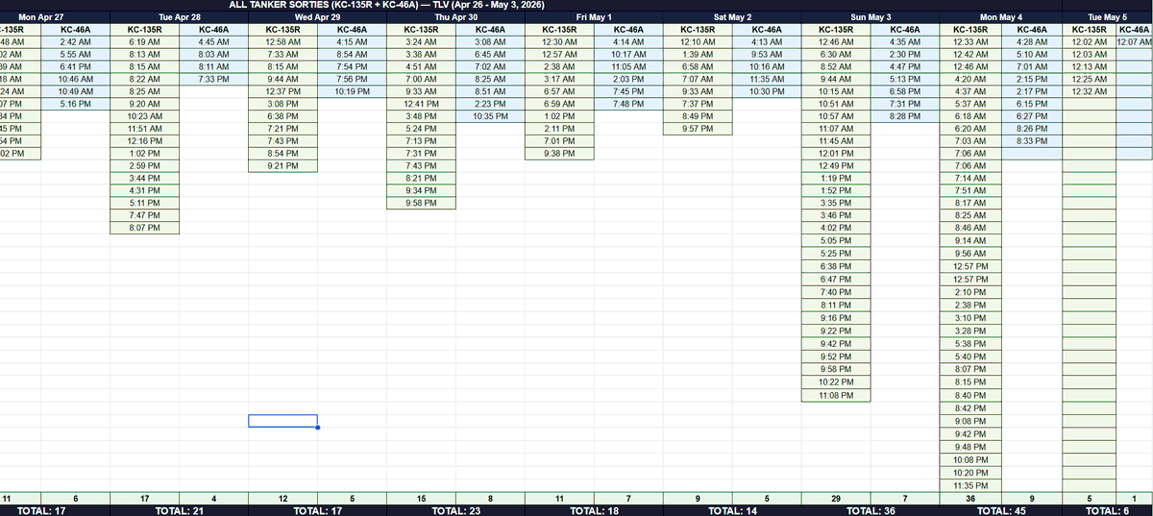Select the Tue May 5 day header
Image resolution: width=1153 pixels, height=516 pixels.
click(1108, 17)
